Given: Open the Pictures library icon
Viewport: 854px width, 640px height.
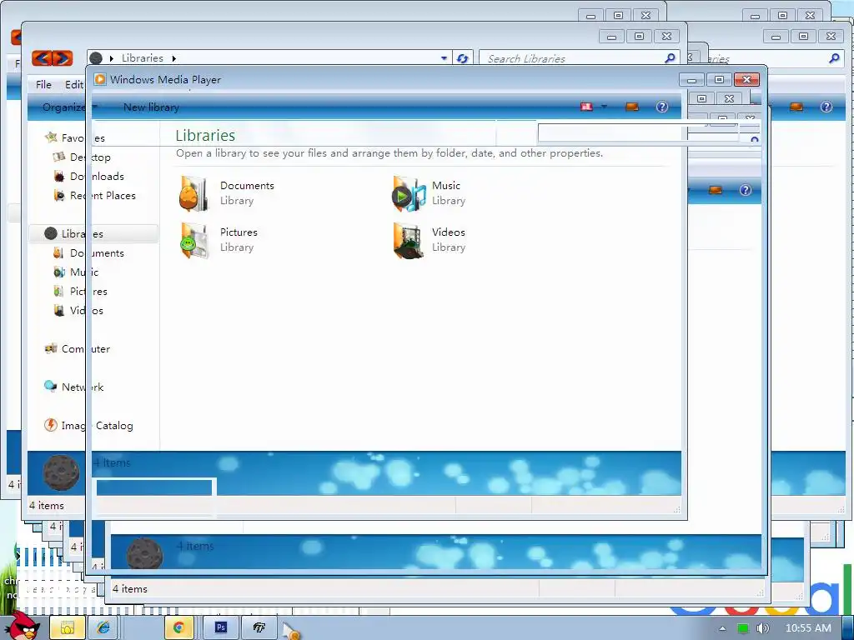Looking at the screenshot, I should 193,240.
